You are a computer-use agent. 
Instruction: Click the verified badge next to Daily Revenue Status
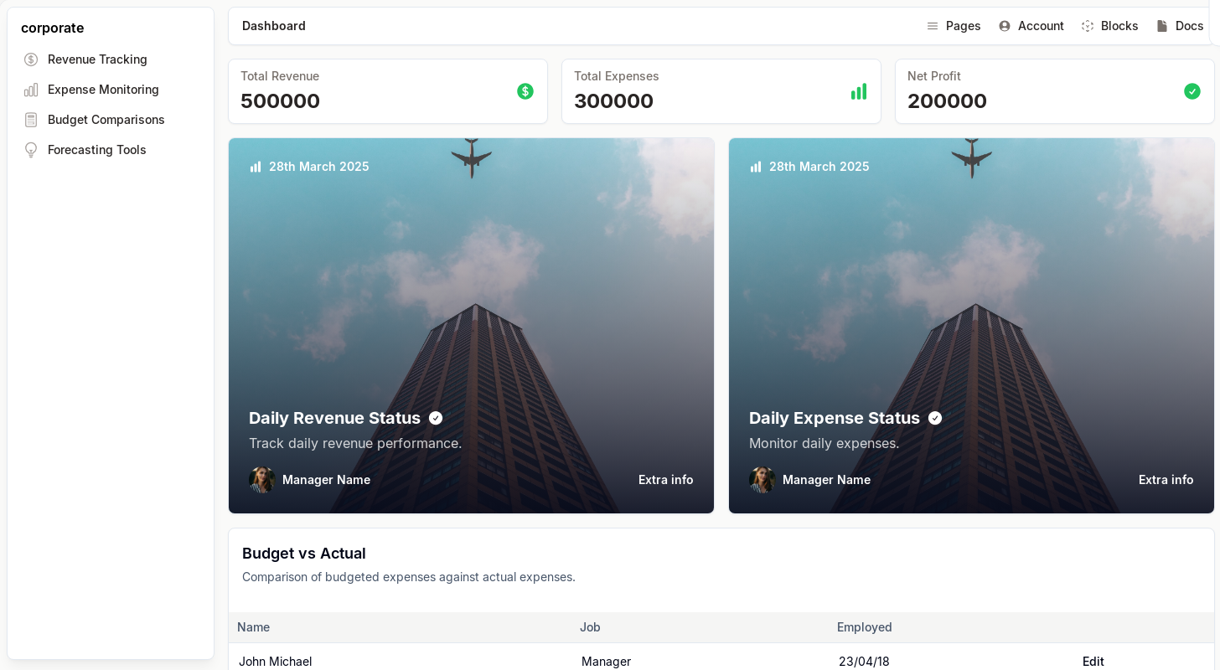coord(436,418)
